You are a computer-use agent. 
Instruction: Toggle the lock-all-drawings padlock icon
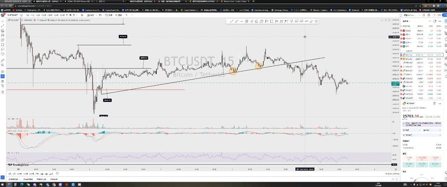[x=3, y=81]
